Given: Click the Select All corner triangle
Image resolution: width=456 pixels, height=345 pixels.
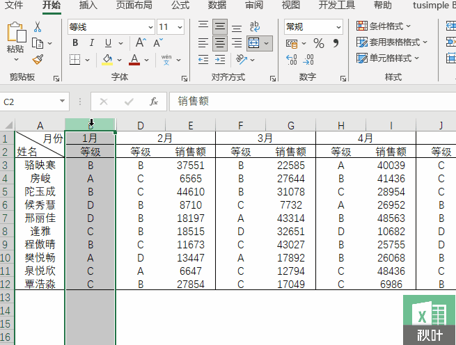Looking at the screenshot, I should click(x=8, y=125).
